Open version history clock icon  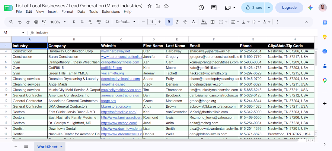(201, 8)
